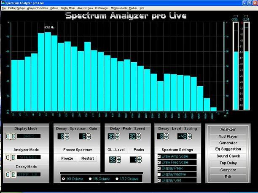Click the BARS display mode readout

pyautogui.click(x=29, y=136)
